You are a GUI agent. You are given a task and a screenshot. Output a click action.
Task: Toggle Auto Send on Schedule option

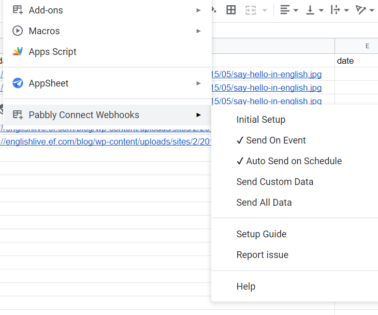(295, 161)
